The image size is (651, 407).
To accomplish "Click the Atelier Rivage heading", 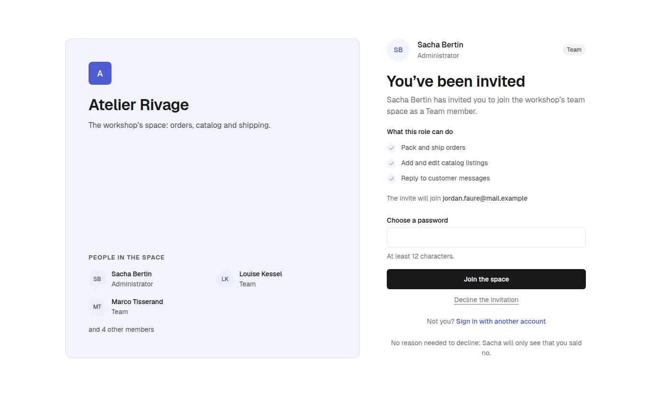I will [x=139, y=105].
